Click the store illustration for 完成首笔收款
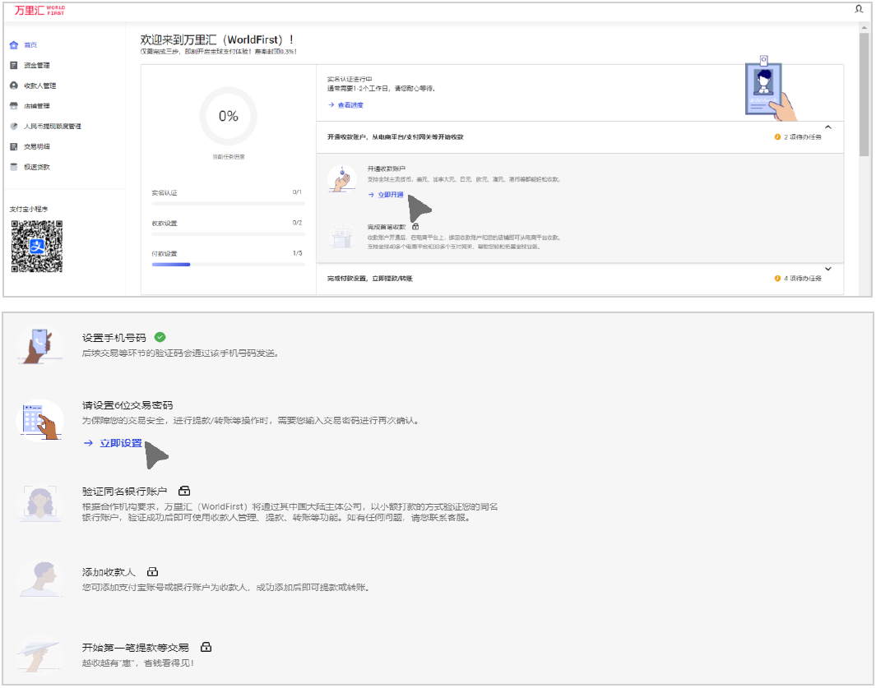 click(x=342, y=237)
